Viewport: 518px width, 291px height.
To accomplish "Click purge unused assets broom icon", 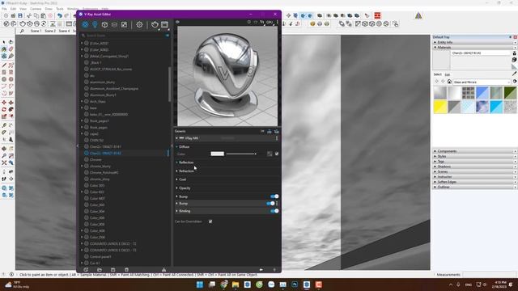I will tap(163, 270).
